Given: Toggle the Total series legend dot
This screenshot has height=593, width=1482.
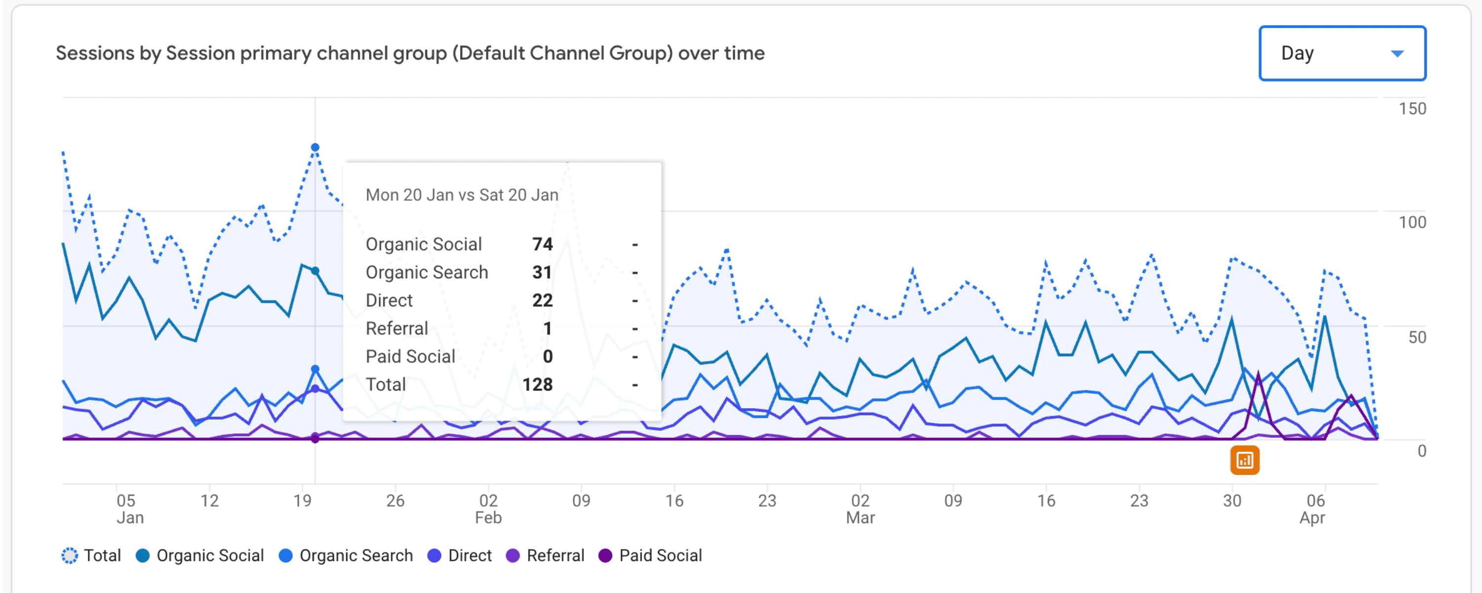Looking at the screenshot, I should pyautogui.click(x=70, y=555).
